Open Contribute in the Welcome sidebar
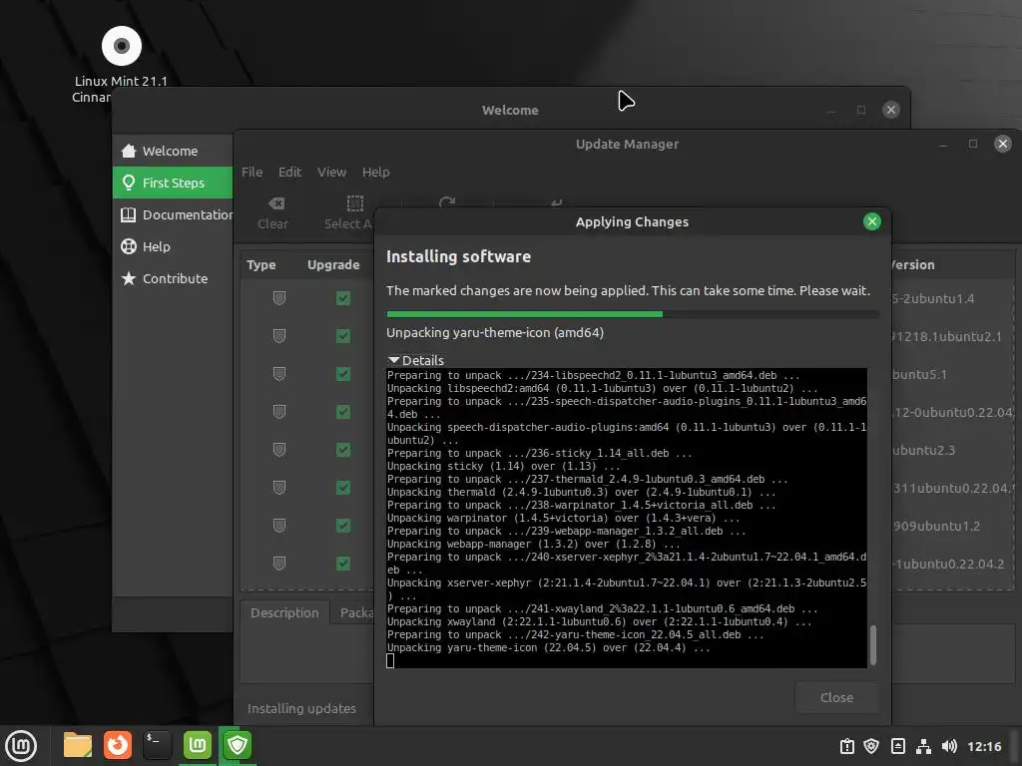This screenshot has height=766, width=1022. pos(173,279)
